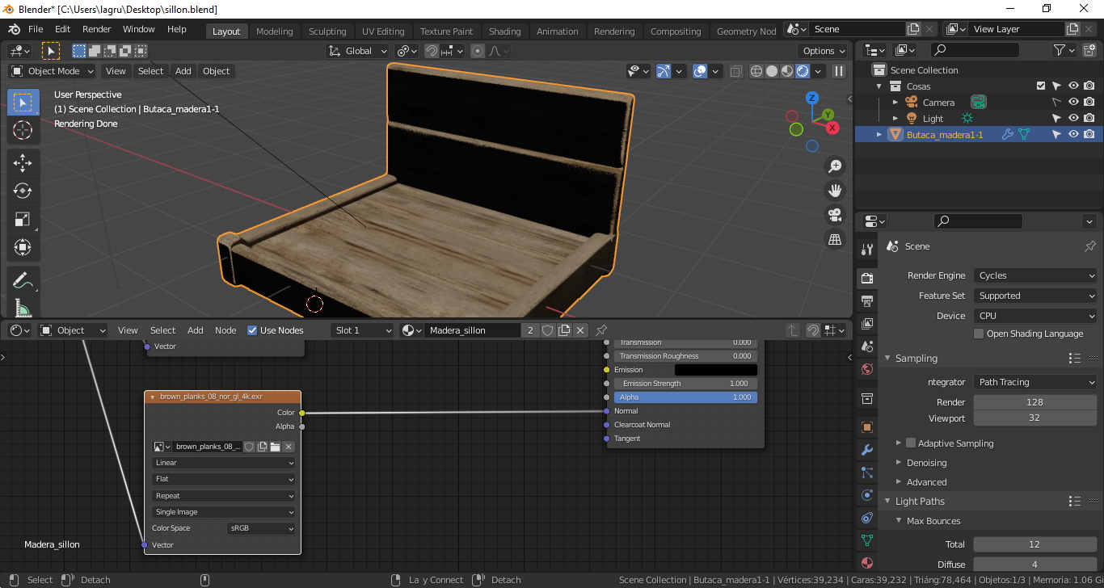Open the Modifier wrench properties tab
This screenshot has width=1104, height=588.
(867, 450)
